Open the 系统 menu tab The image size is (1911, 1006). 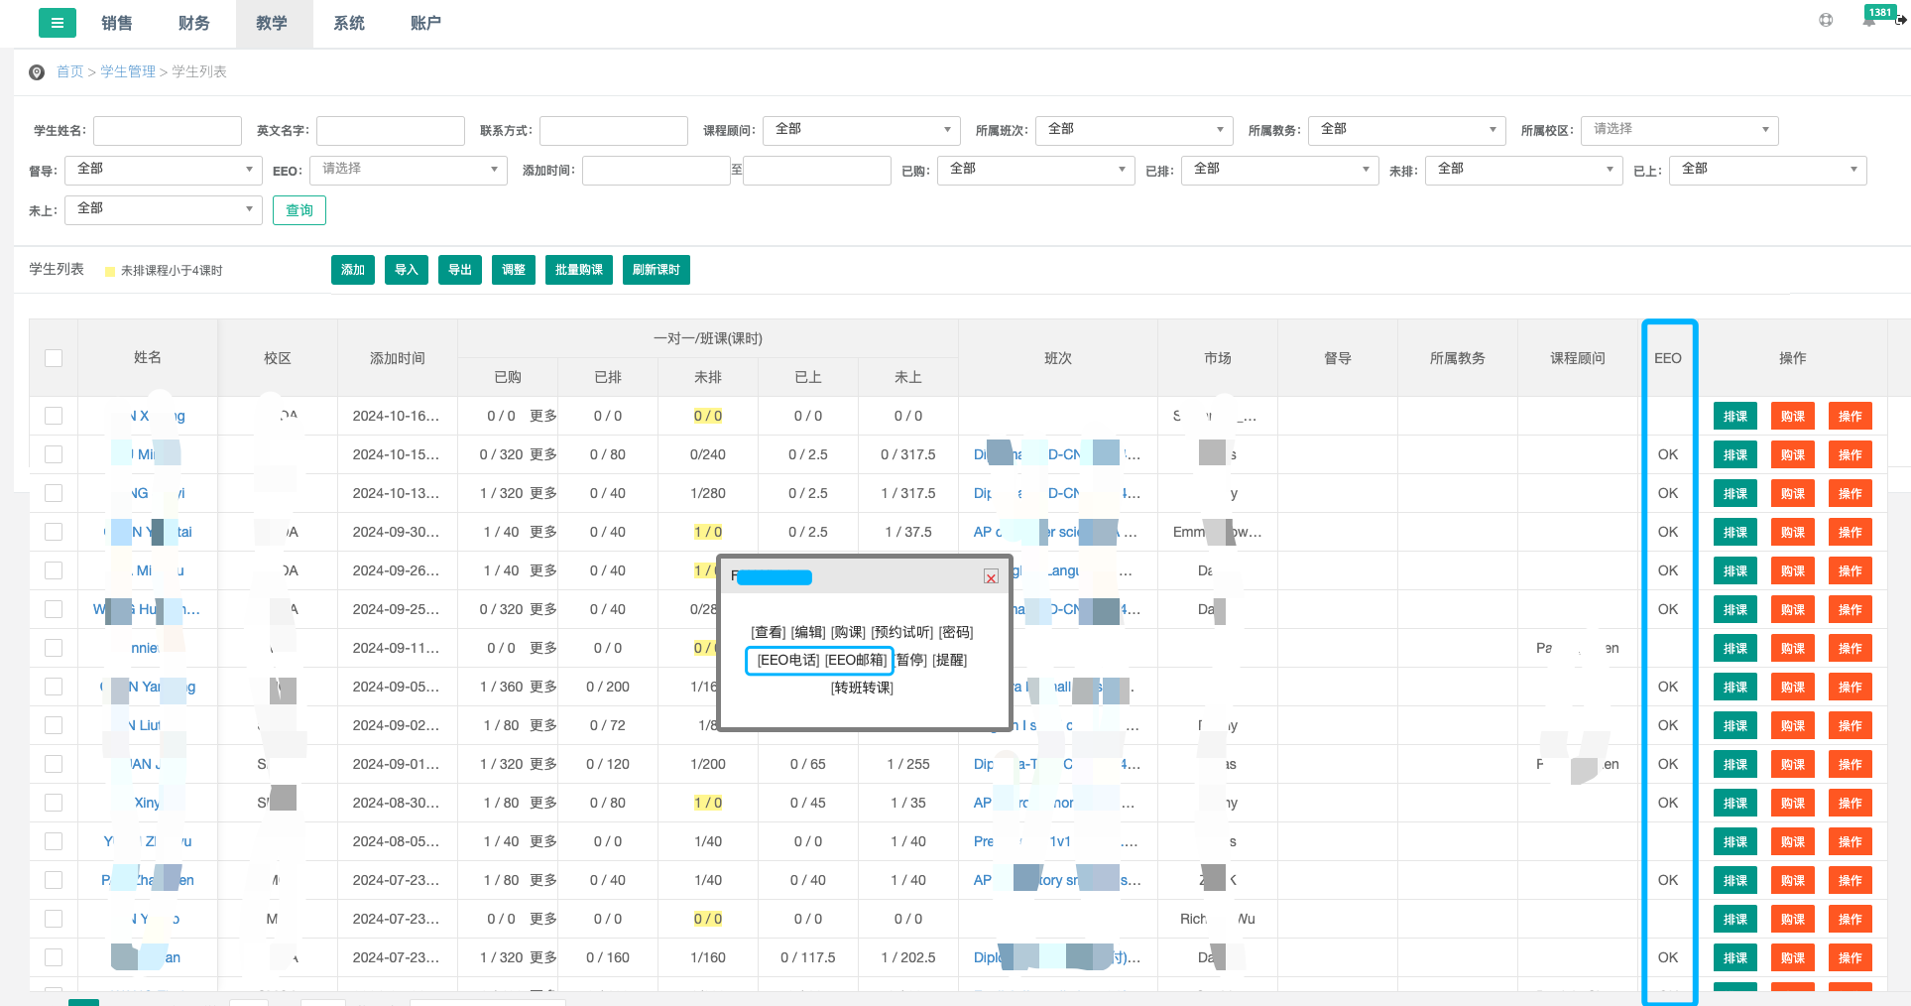click(348, 23)
